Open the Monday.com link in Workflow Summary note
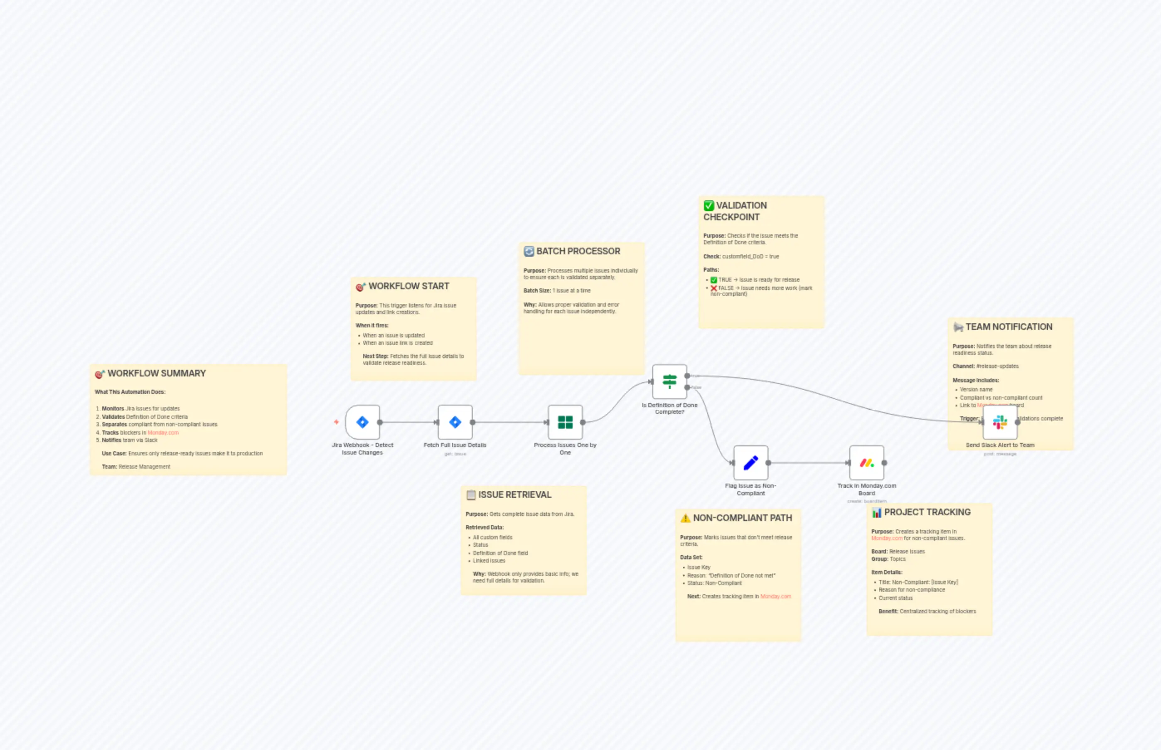 [164, 433]
